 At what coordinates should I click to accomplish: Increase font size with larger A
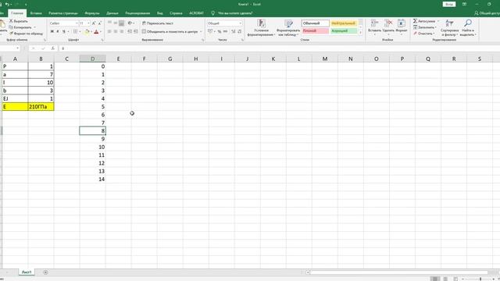click(x=94, y=23)
